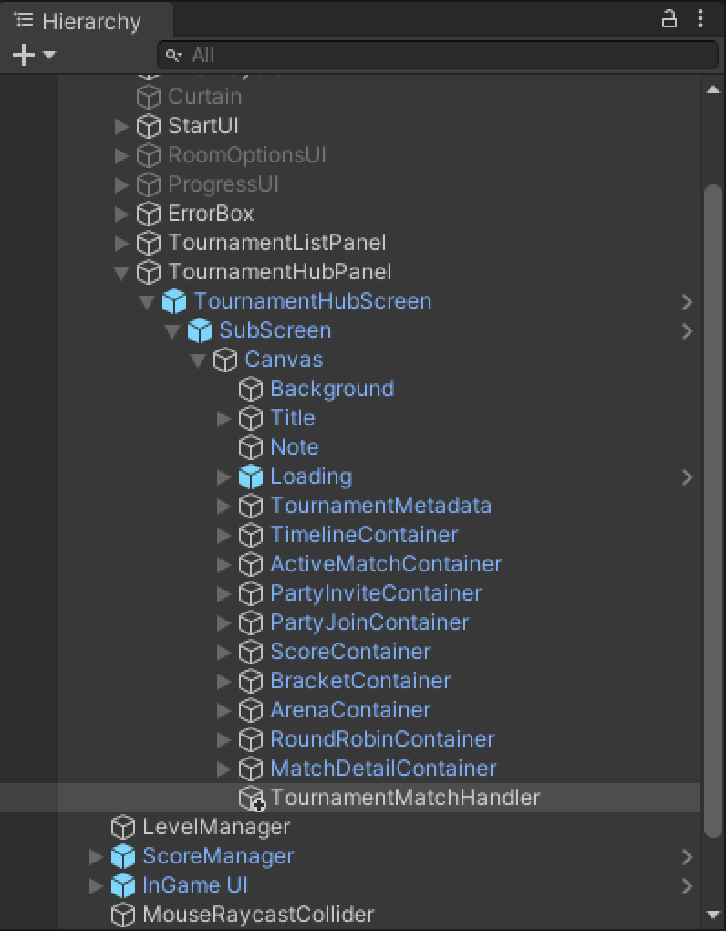Click the scroll down arrow at bottom
Viewport: 726px width, 931px height.
pos(713,914)
